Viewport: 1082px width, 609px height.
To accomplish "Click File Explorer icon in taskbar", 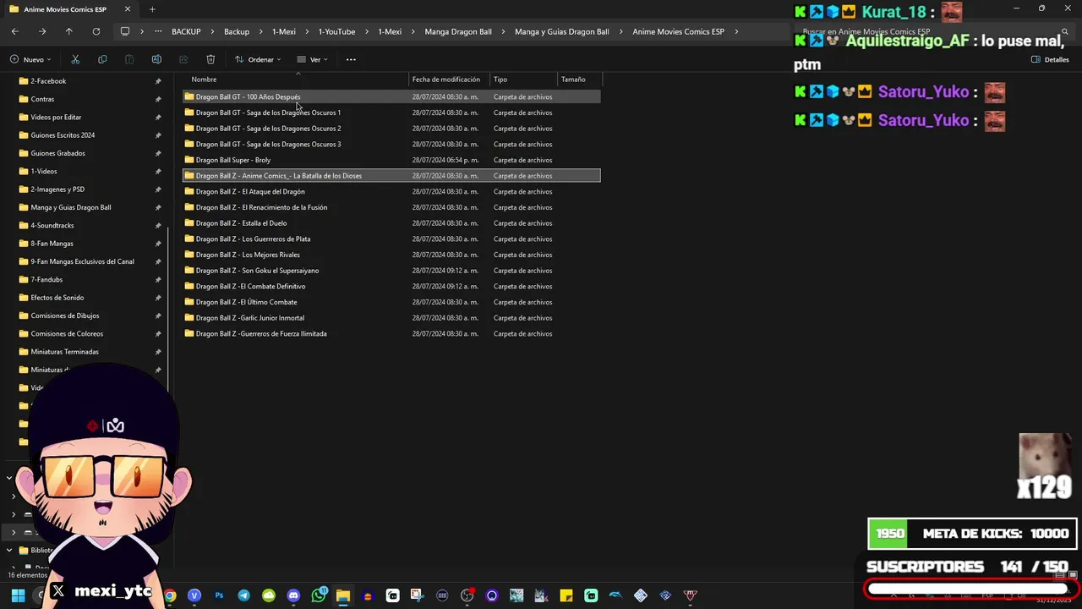I will [x=342, y=595].
